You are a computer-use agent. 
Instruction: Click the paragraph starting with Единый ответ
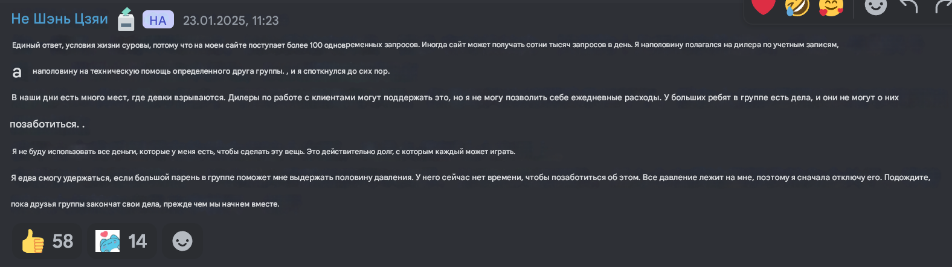coord(425,45)
